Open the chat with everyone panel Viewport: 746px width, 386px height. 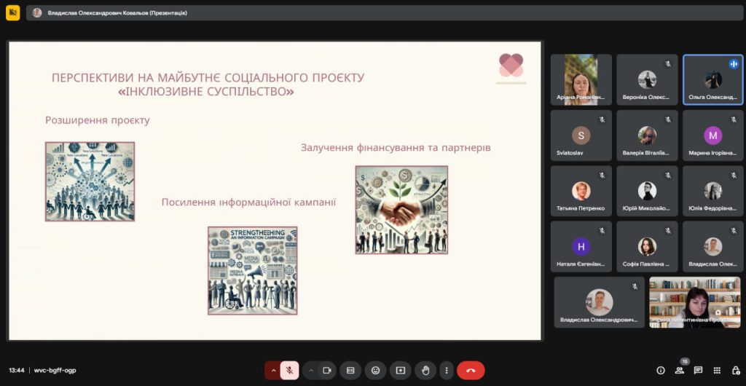pos(698,370)
